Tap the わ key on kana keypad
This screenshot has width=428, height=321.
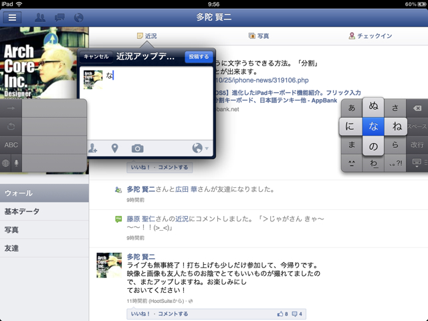point(373,164)
